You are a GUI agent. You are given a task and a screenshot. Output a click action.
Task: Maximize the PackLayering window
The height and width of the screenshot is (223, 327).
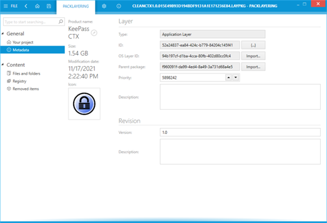[305, 4]
